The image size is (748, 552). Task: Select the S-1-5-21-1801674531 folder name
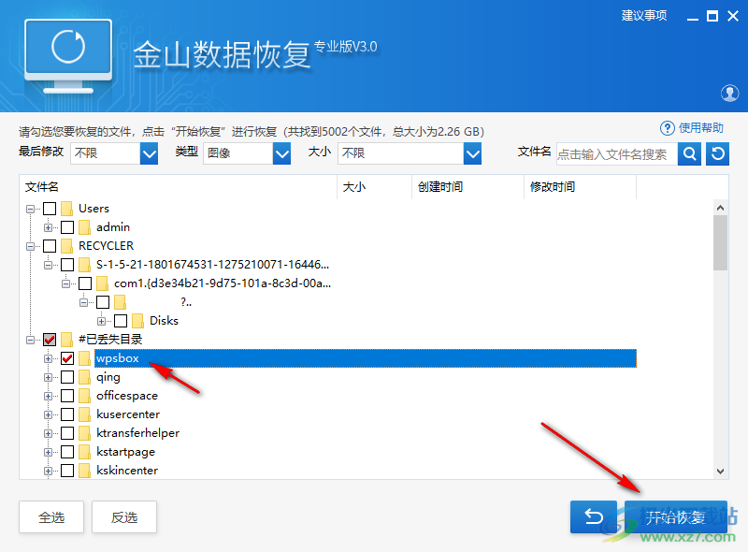pyautogui.click(x=213, y=265)
